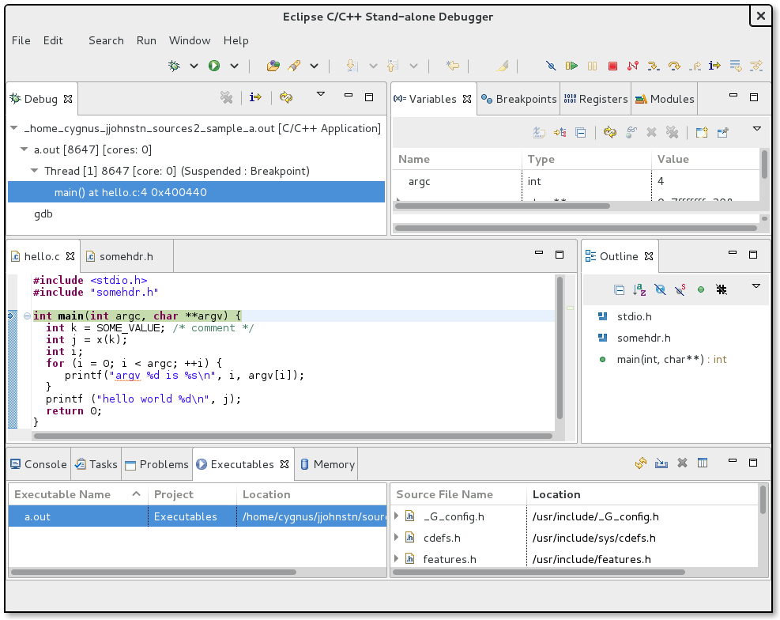Select the gdb entry in Debug view
The height and width of the screenshot is (620, 780).
click(x=43, y=214)
